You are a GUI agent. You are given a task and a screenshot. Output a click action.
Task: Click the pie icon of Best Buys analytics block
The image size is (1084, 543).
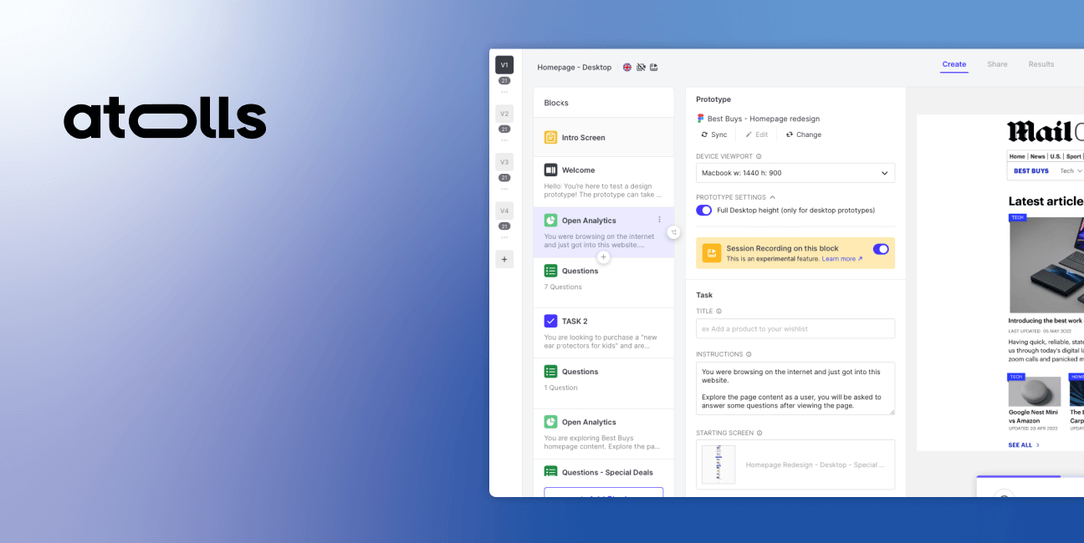(550, 422)
